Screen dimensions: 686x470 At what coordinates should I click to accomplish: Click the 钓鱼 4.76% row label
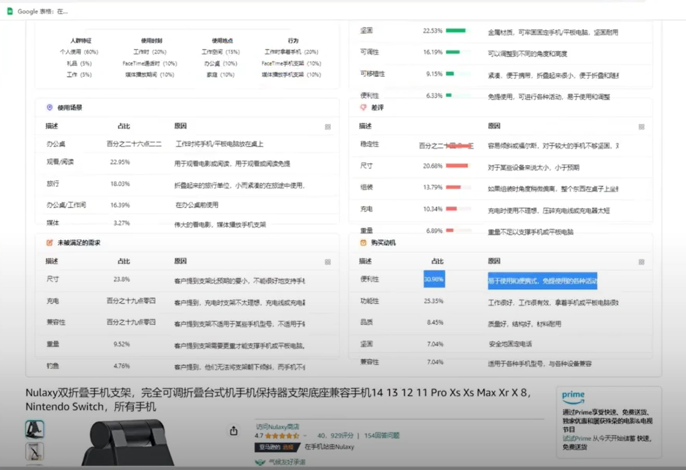pyautogui.click(x=53, y=366)
